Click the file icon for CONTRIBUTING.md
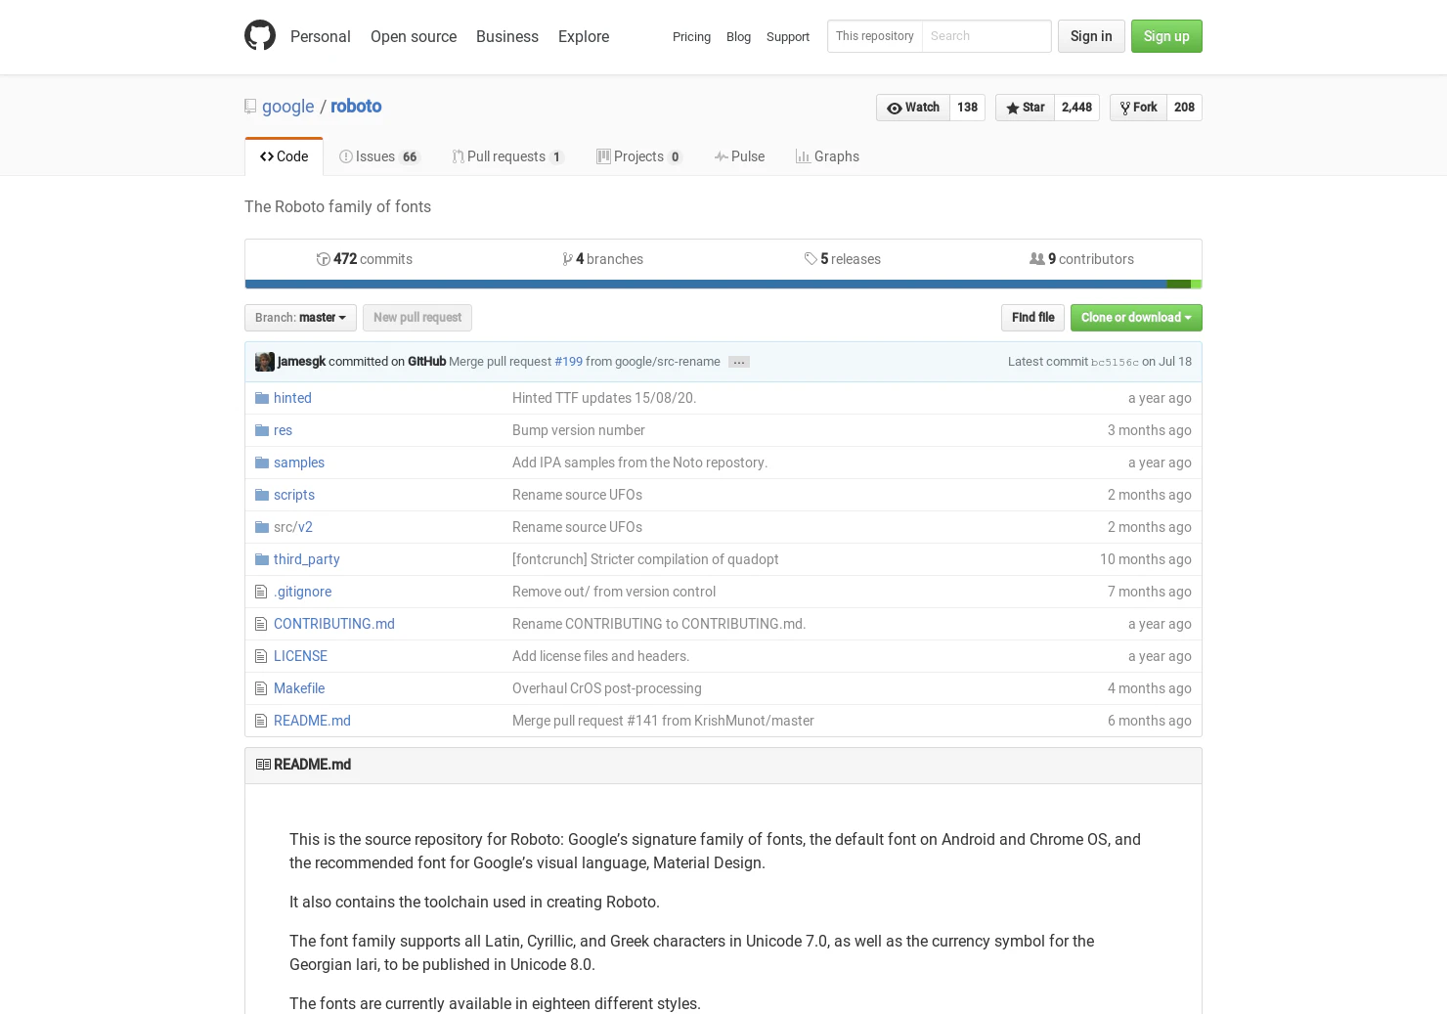1447x1014 pixels. pyautogui.click(x=261, y=624)
